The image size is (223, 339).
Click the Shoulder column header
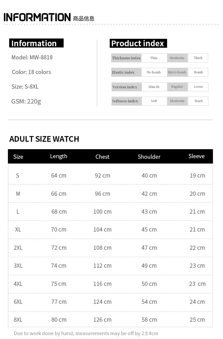click(x=149, y=157)
